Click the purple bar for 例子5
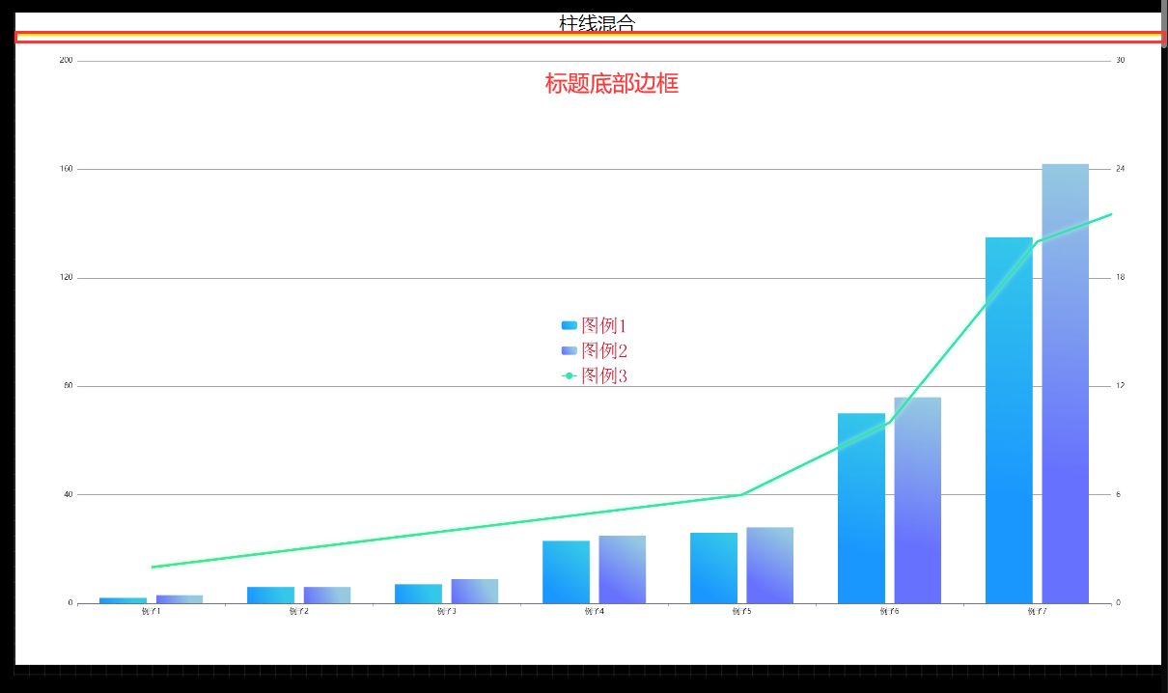Screen dimensions: 1168x693 769,565
